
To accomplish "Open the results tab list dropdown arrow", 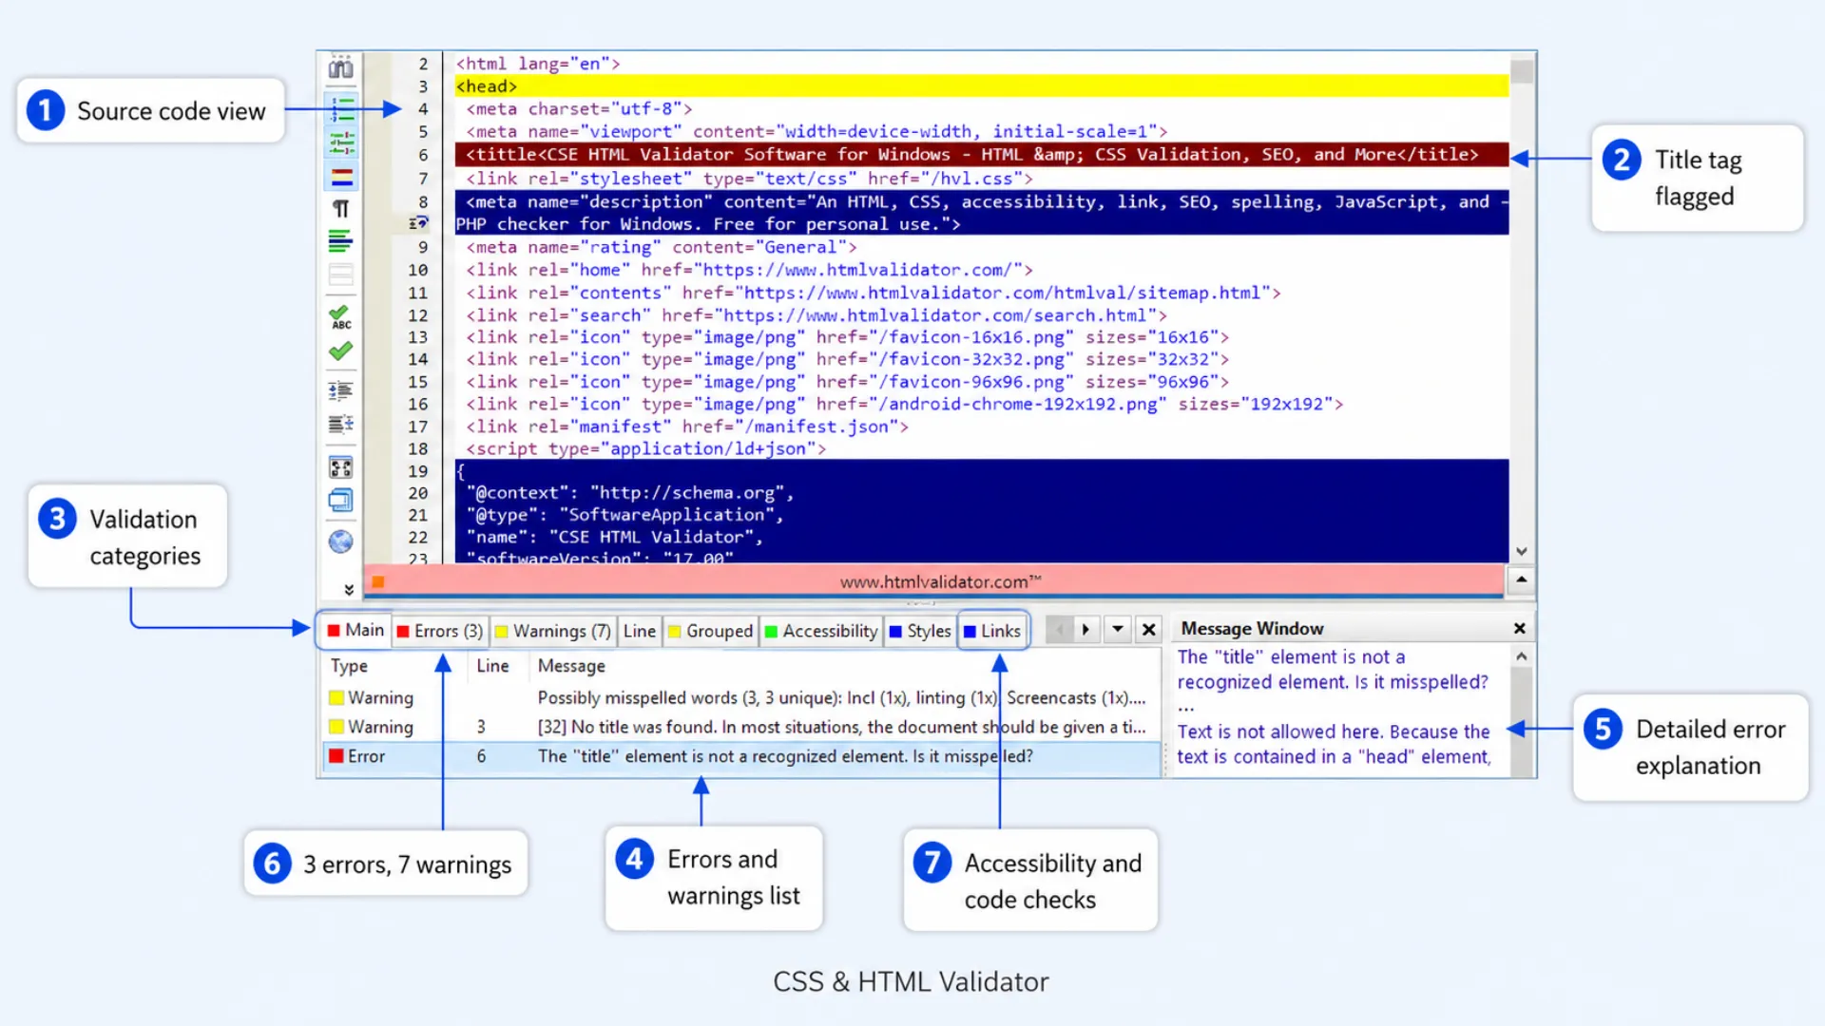I will click(1118, 629).
